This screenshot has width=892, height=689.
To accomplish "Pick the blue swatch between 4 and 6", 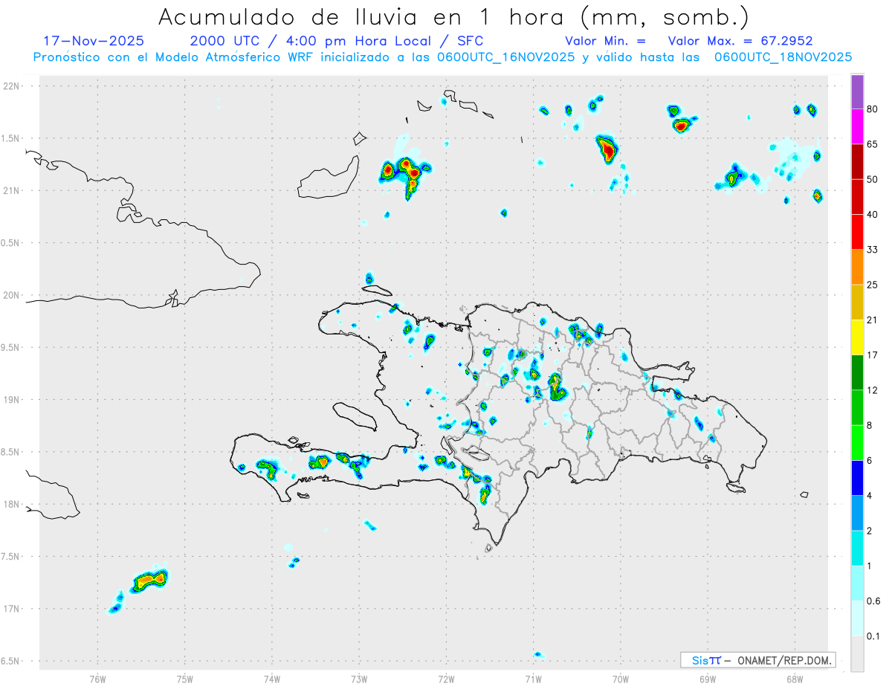I will 857,478.
